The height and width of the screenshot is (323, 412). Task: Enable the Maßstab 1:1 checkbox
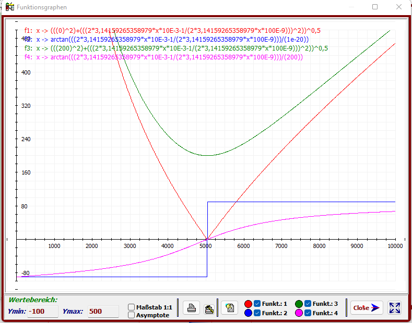(132, 307)
